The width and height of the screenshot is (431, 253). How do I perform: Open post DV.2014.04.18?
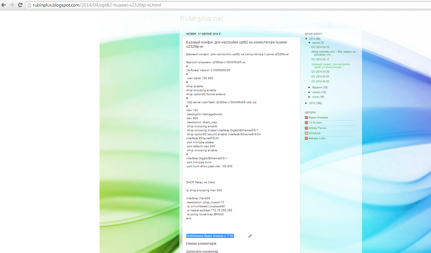[x=320, y=47]
